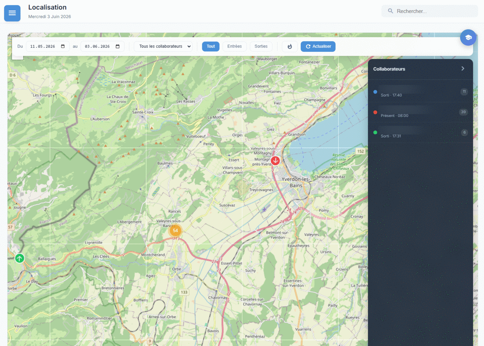
Task: Click the red down-arrow exit map marker
Action: tap(275, 161)
